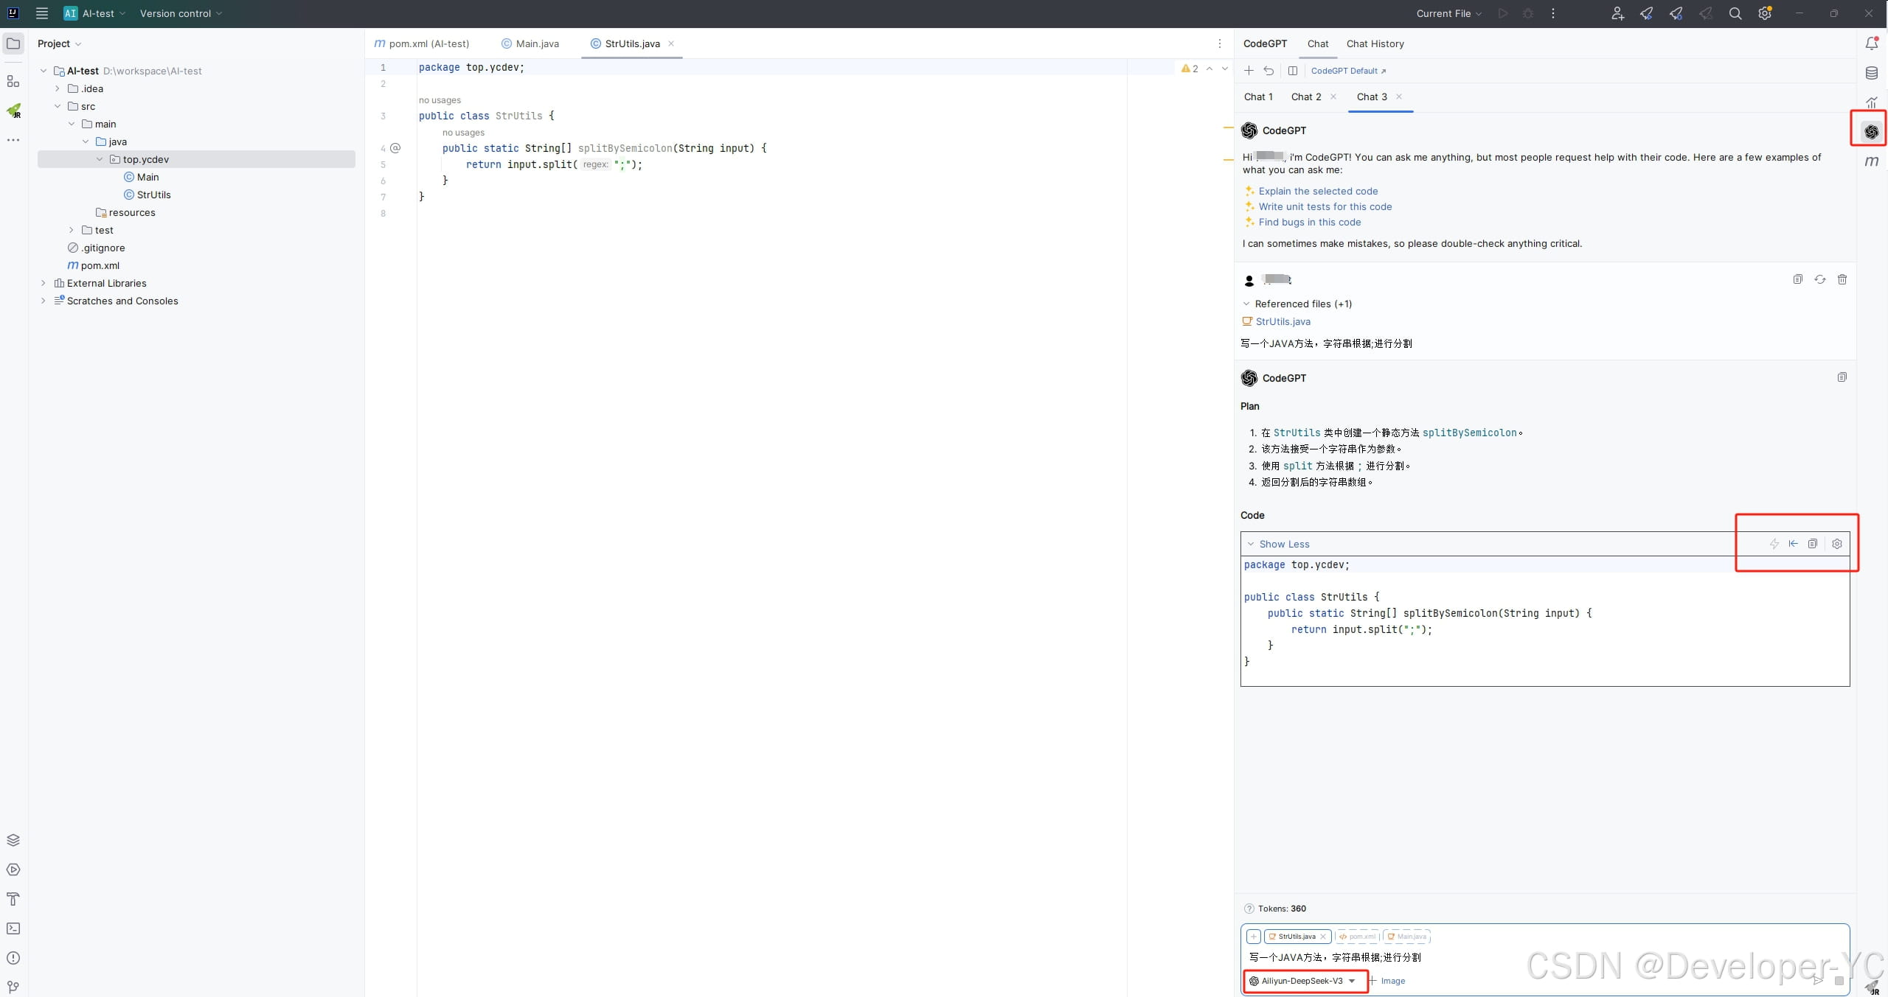Collapse the code block with Show Less
1888x997 pixels.
[x=1283, y=544]
